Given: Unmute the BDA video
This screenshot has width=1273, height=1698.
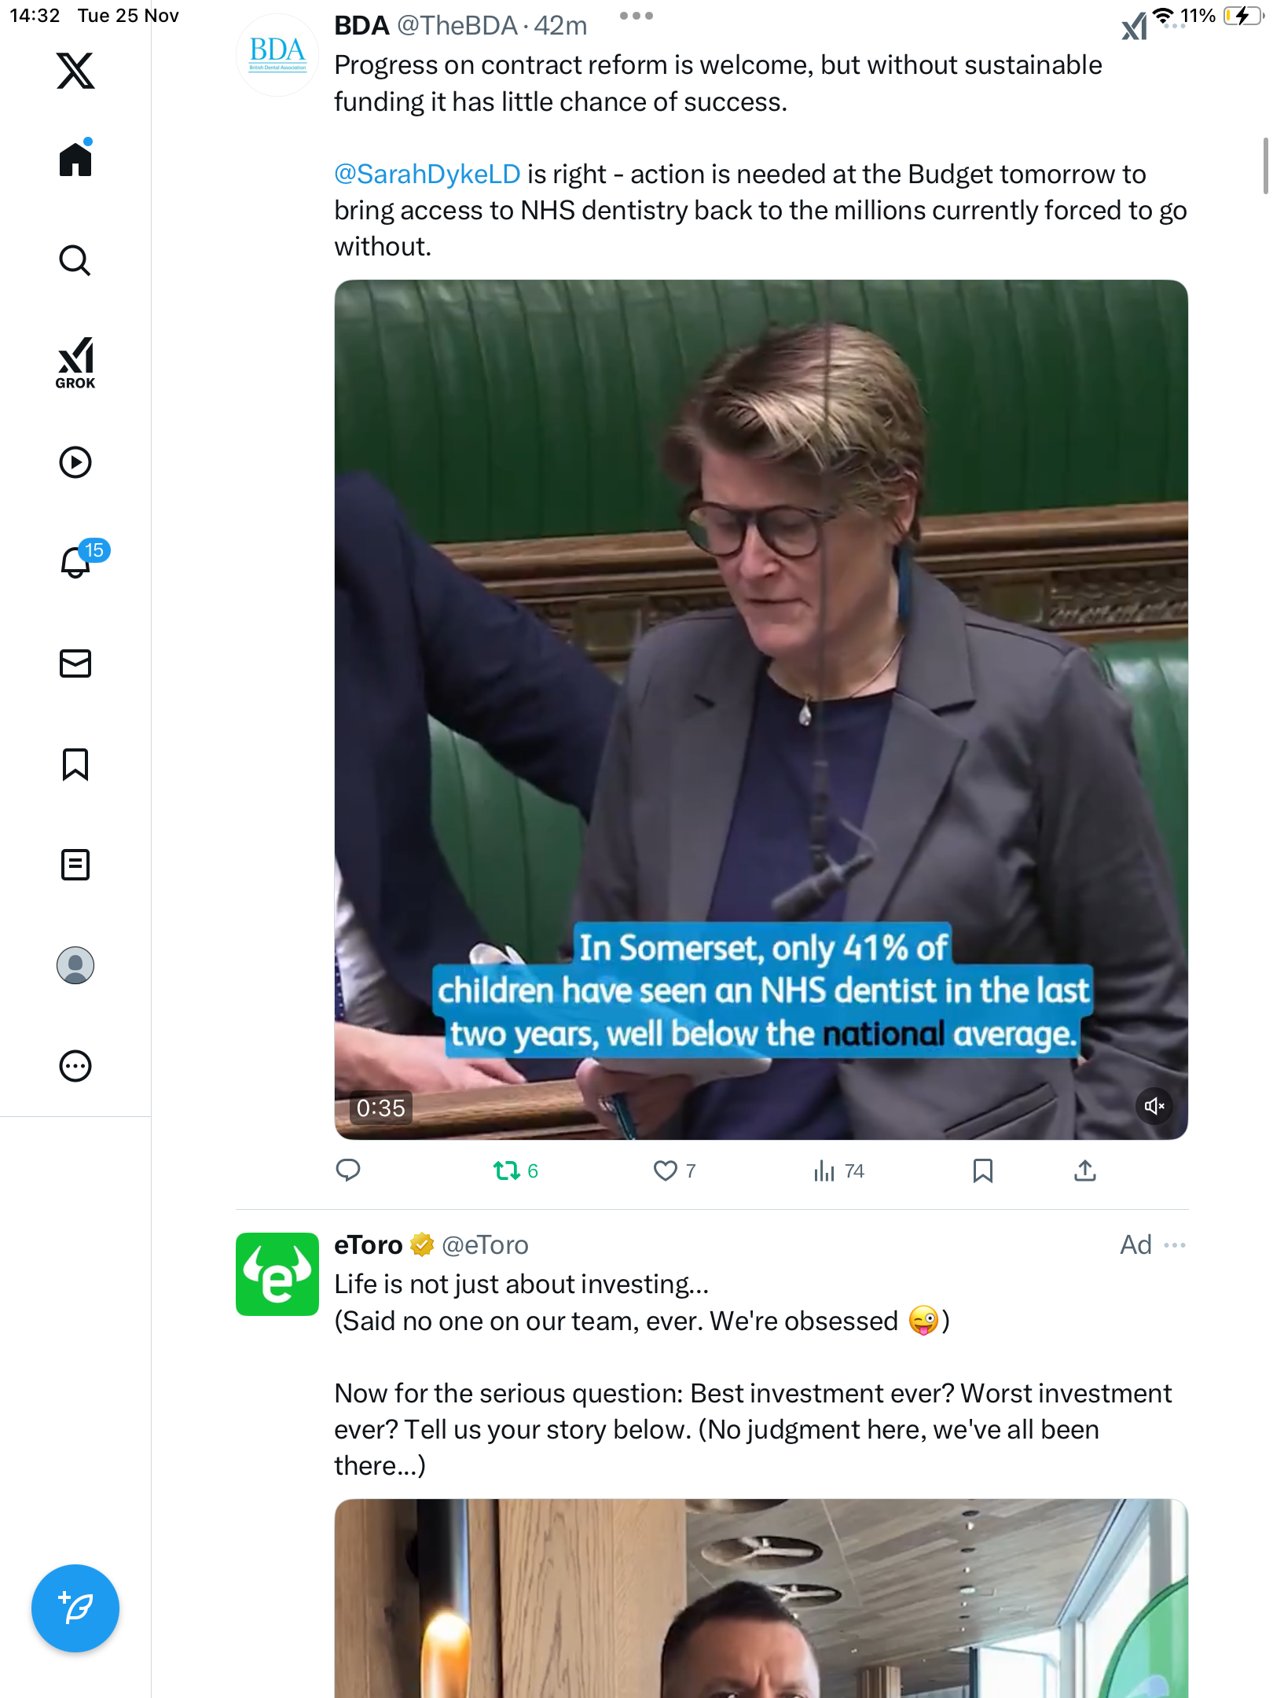Looking at the screenshot, I should (x=1154, y=1106).
